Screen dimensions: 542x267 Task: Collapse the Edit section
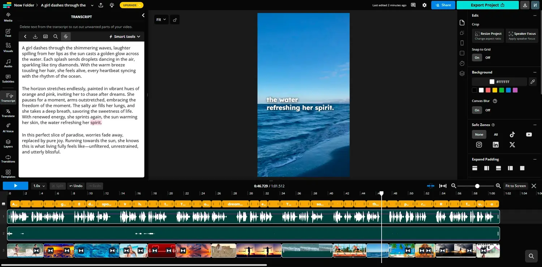pyautogui.click(x=535, y=16)
